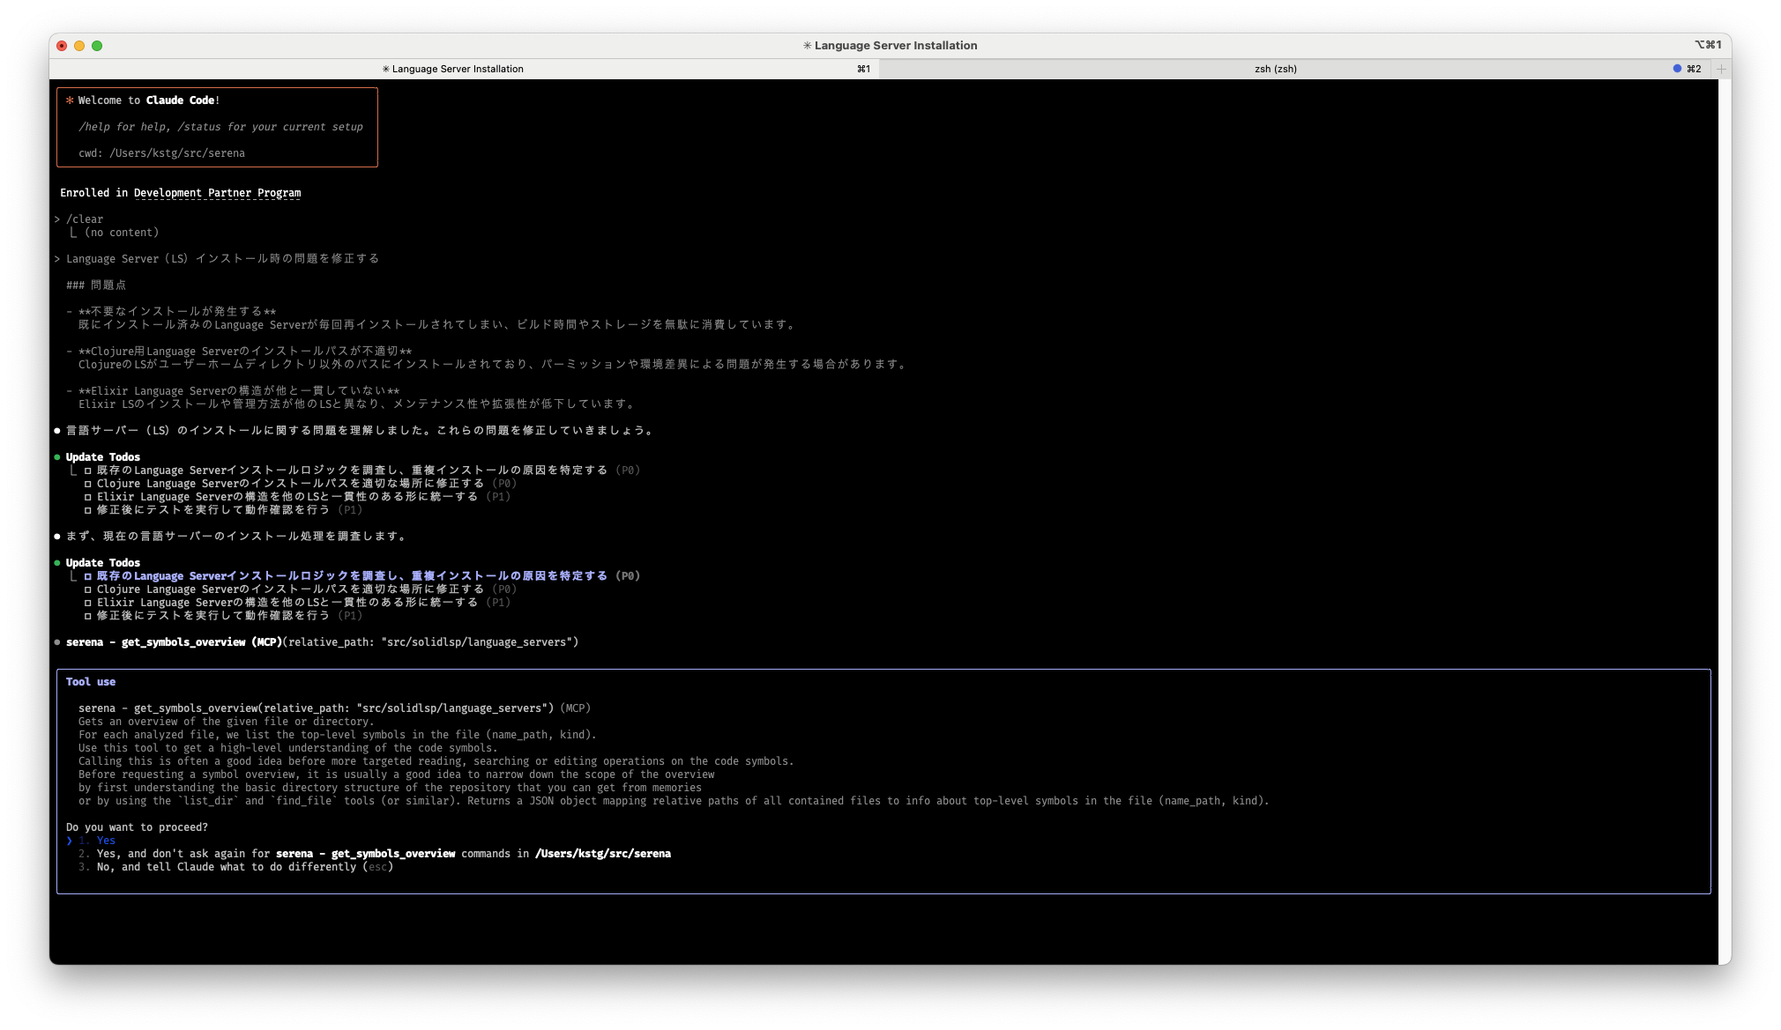Click first Clojure Language Server todo checkbox
Viewport: 1781px width, 1030px height.
pos(88,484)
